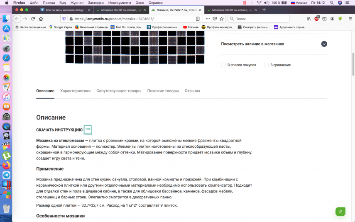Image resolution: width=355 pixels, height=222 pixels.
Task: Go back with the browser back arrow
Action: 17,19
